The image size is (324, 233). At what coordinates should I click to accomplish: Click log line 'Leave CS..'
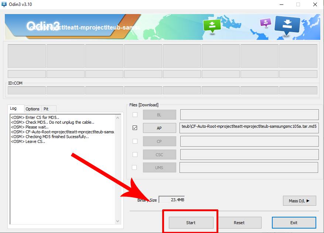point(28,141)
